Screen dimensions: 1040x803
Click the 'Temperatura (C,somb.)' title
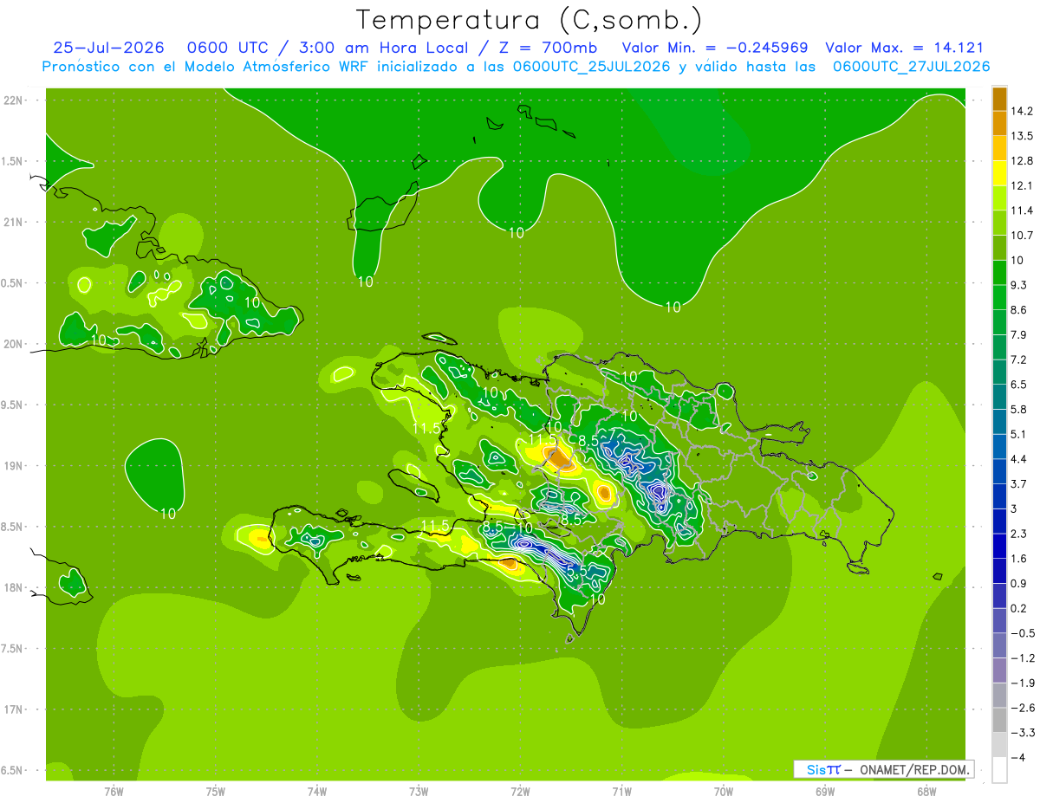530,20
